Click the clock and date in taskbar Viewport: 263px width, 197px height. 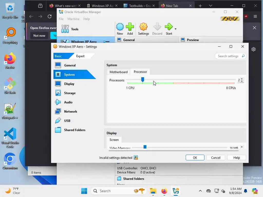(x=235, y=191)
